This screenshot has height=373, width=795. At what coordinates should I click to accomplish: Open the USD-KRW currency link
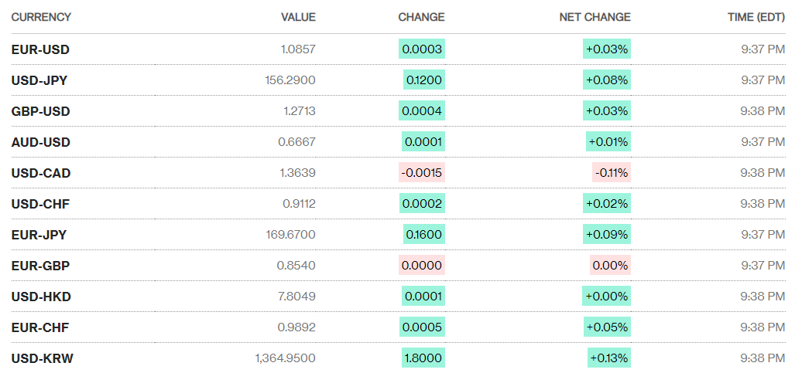(43, 358)
